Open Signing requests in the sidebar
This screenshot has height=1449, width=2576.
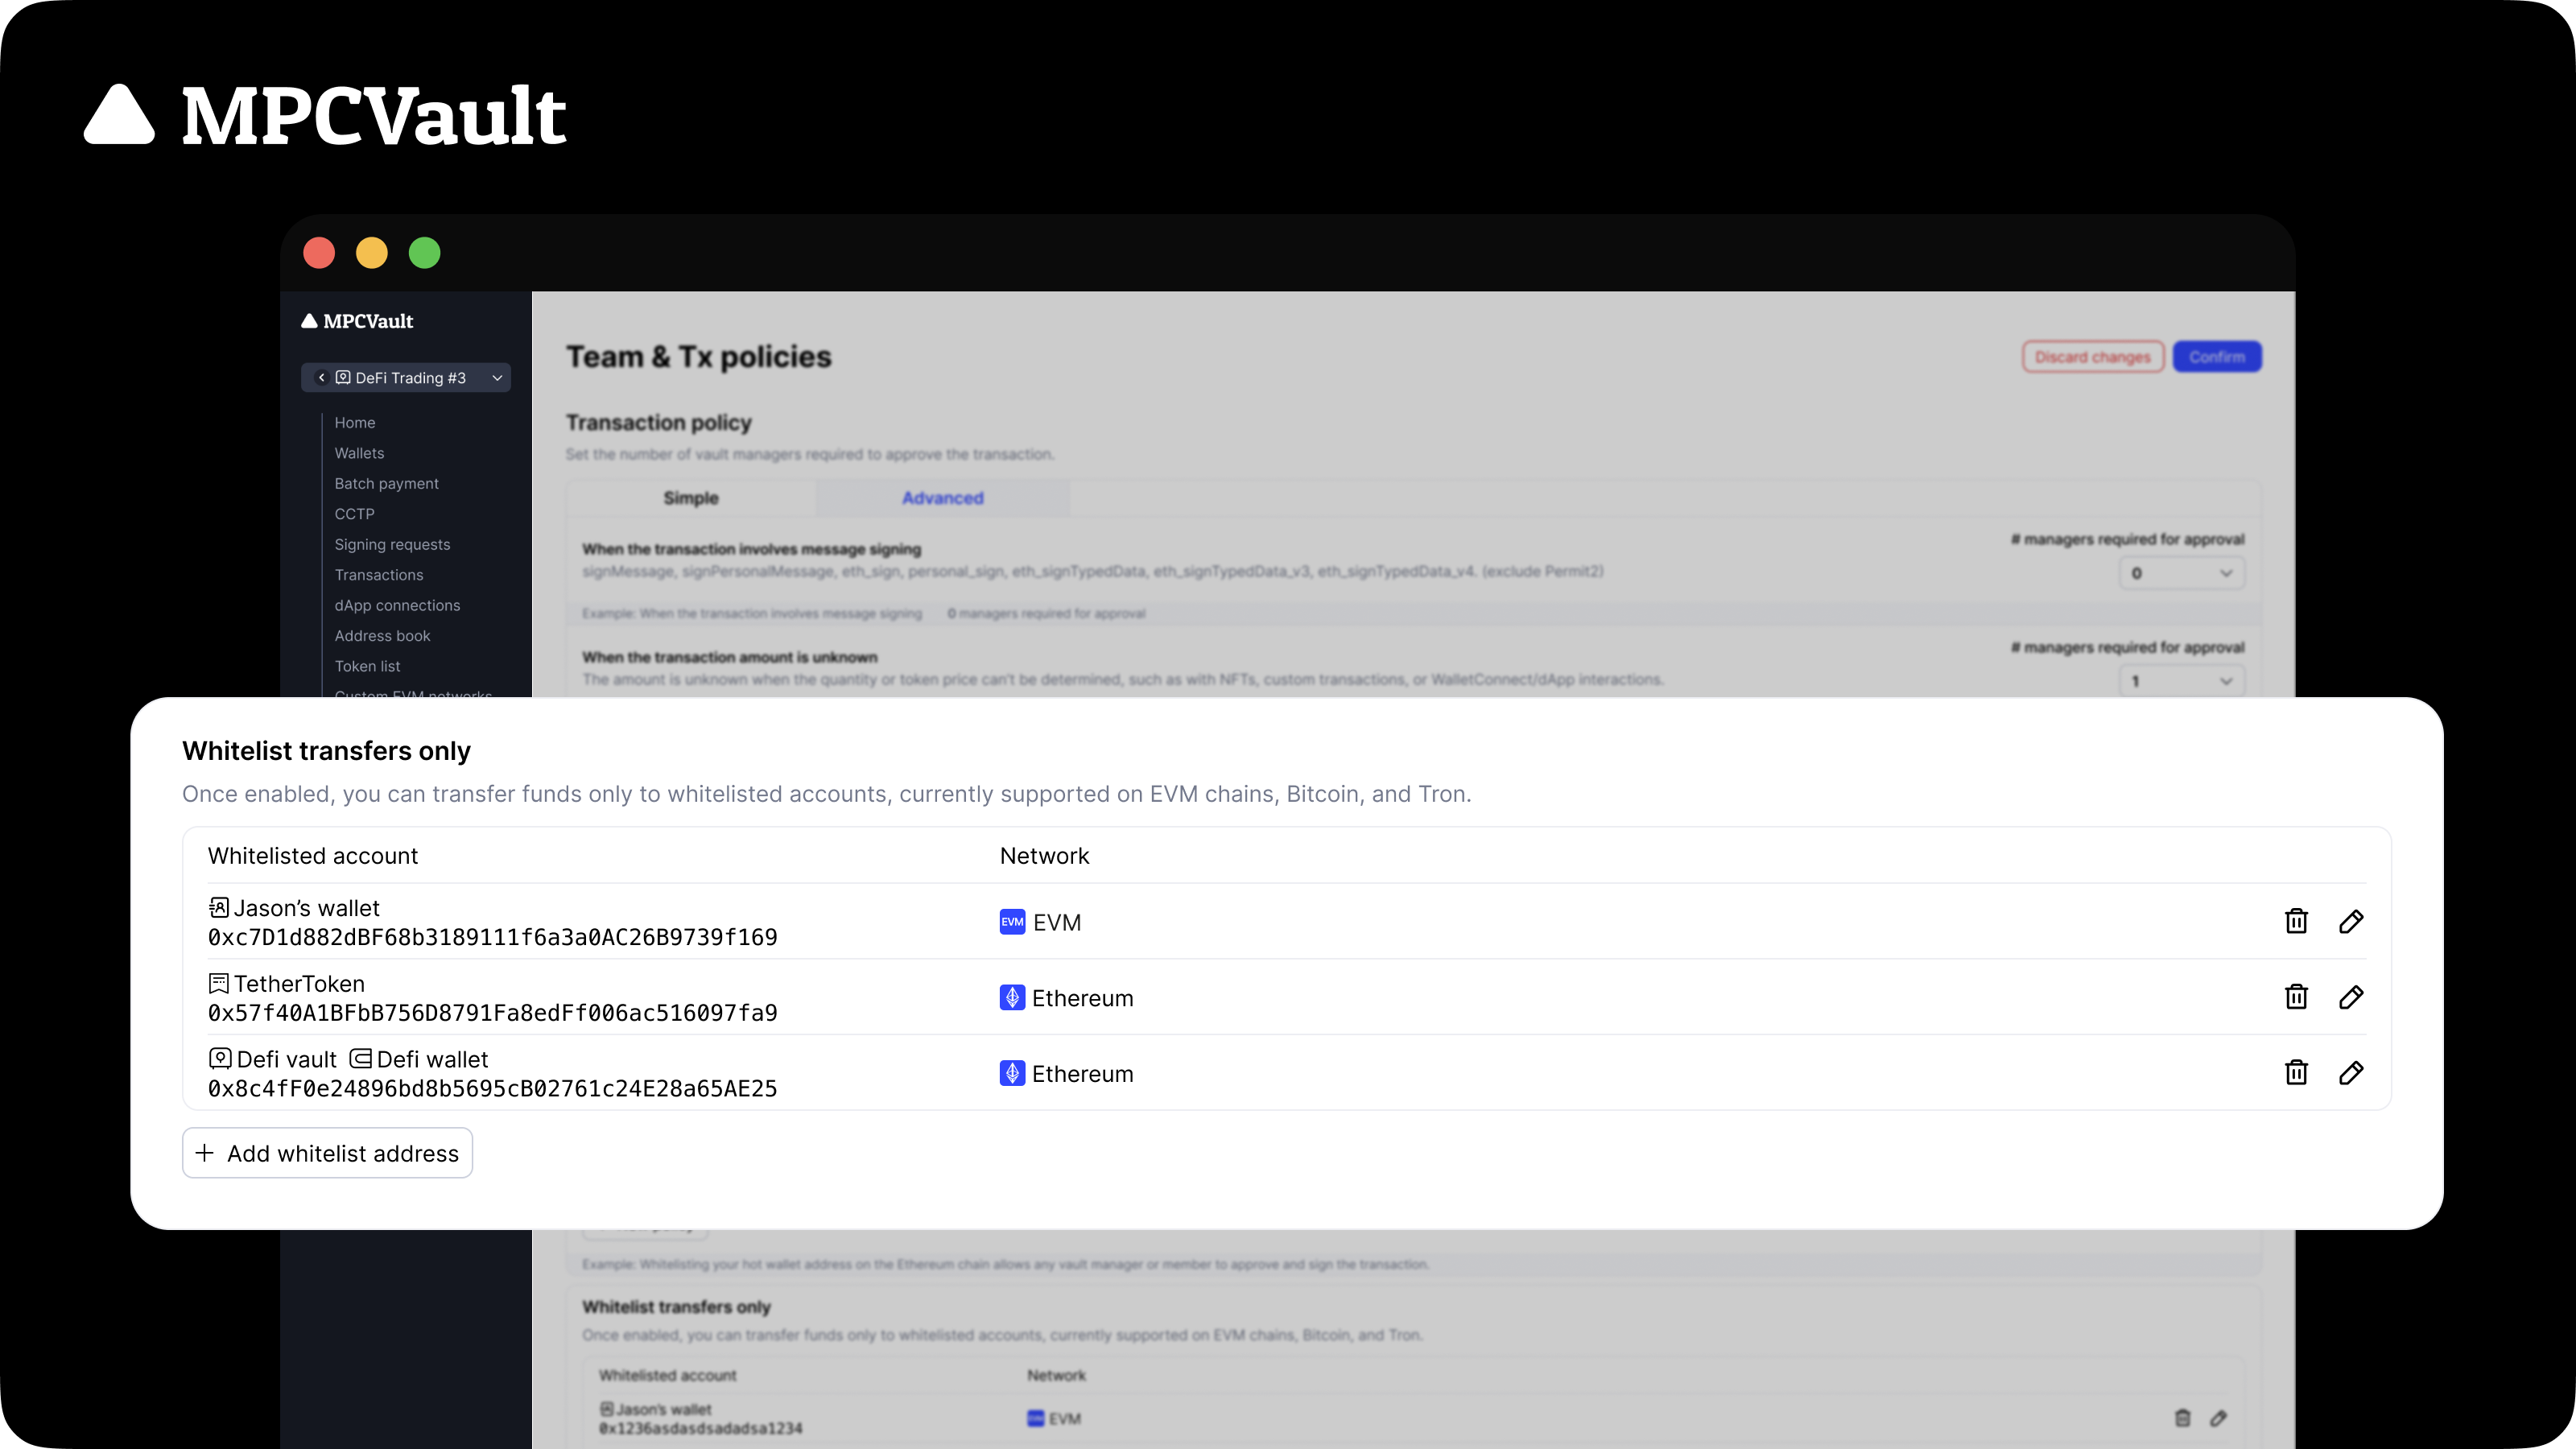392,544
